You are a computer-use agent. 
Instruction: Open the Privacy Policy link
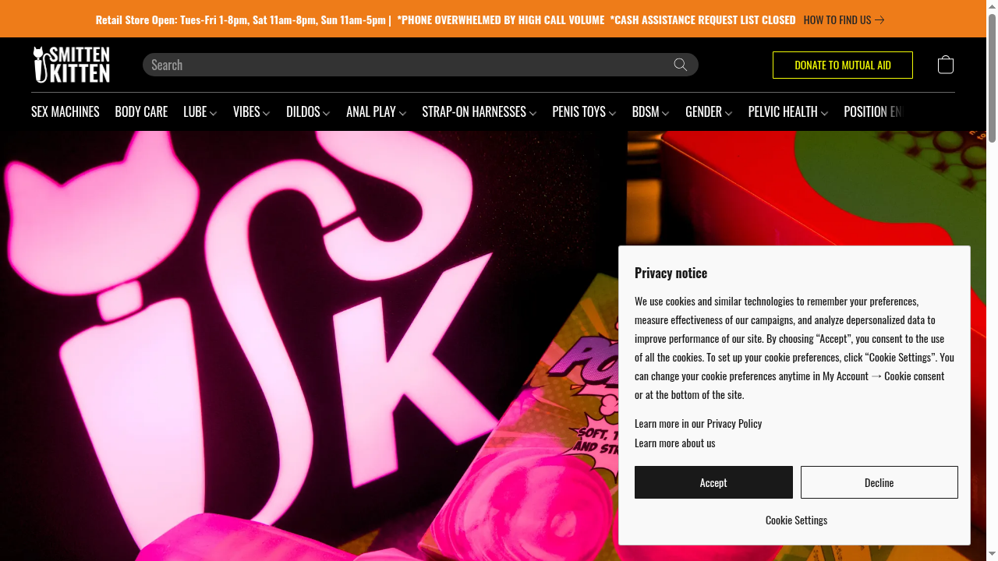click(x=734, y=423)
